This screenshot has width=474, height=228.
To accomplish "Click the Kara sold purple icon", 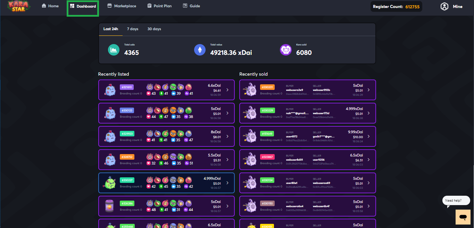I will (285, 50).
